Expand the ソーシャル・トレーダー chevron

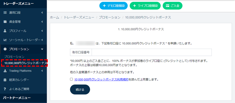(x=42, y=40)
